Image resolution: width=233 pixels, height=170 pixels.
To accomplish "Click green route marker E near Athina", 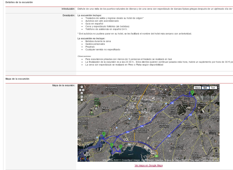I will (192, 92).
